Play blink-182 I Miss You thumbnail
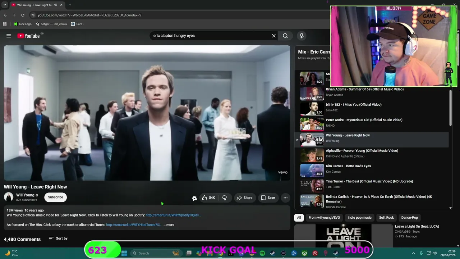The image size is (460, 259). 312,109
